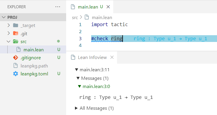Select the src folder name

tap(24, 42)
